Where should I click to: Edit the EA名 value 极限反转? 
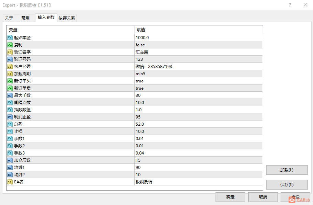198,182
